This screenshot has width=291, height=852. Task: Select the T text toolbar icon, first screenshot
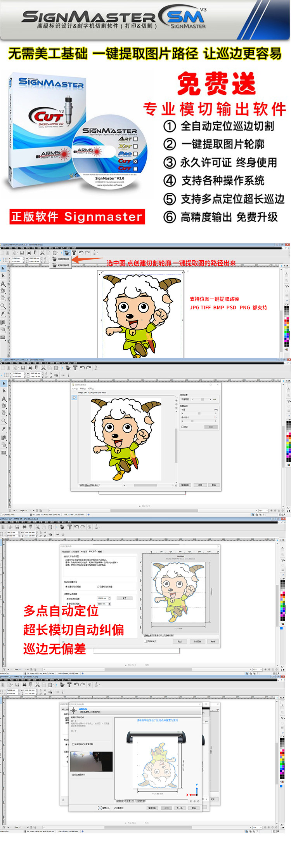coord(74,253)
